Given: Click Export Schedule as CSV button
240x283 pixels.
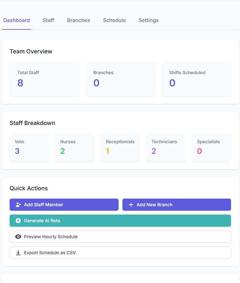Looking at the screenshot, I should point(120,253).
